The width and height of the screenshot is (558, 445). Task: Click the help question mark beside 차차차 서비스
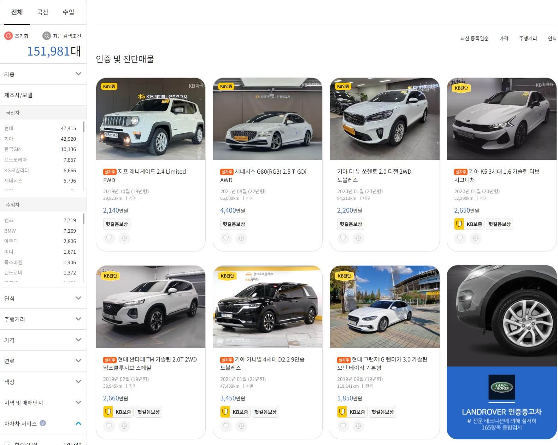[x=43, y=423]
